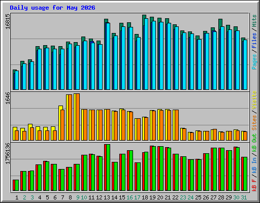
Task: Click day label 19 on the x-axis
Action: [x=152, y=197]
